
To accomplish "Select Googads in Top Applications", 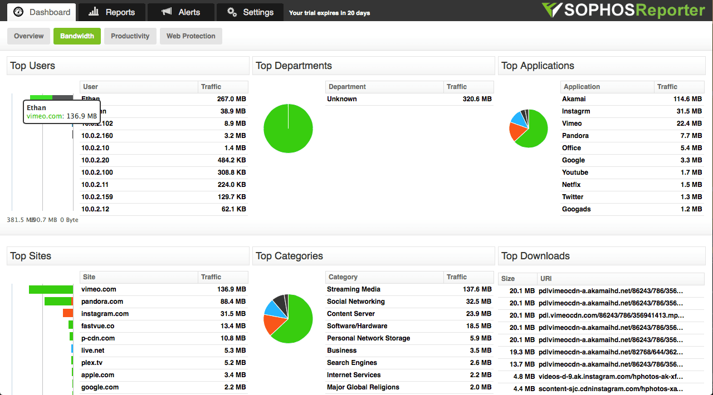I will pos(632,209).
